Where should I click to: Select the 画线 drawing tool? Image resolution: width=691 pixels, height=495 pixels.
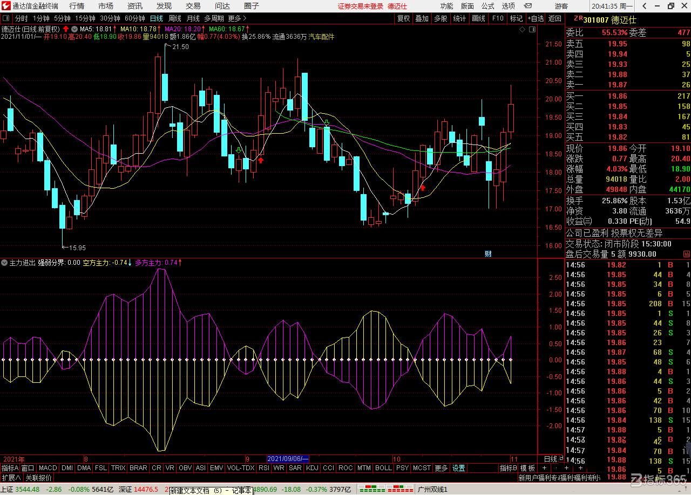coord(478,18)
